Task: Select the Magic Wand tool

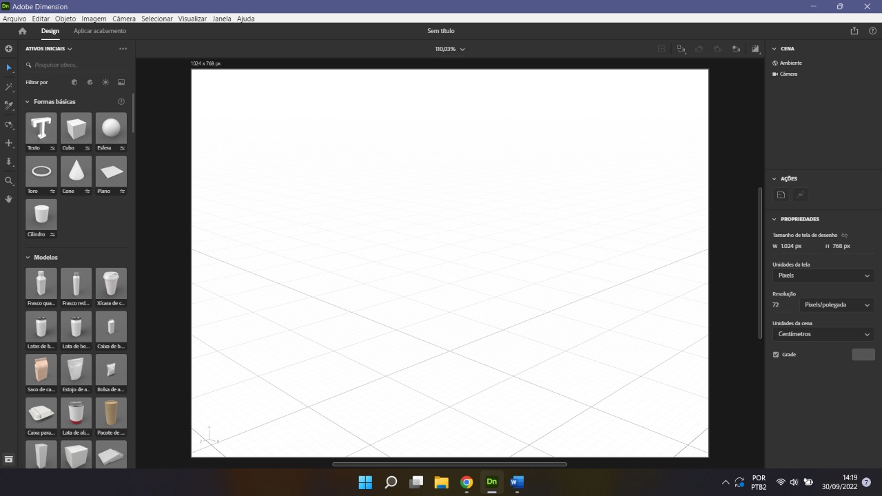Action: click(x=9, y=87)
